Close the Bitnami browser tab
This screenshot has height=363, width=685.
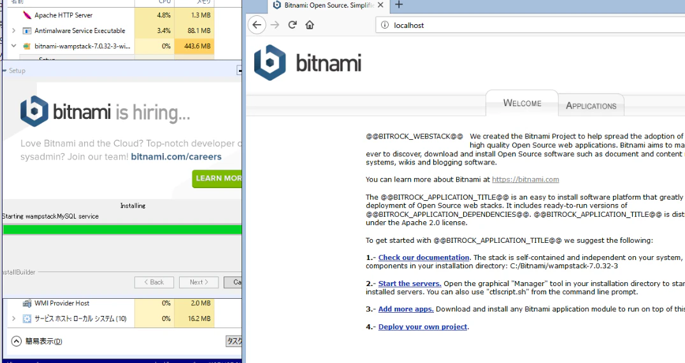click(380, 5)
